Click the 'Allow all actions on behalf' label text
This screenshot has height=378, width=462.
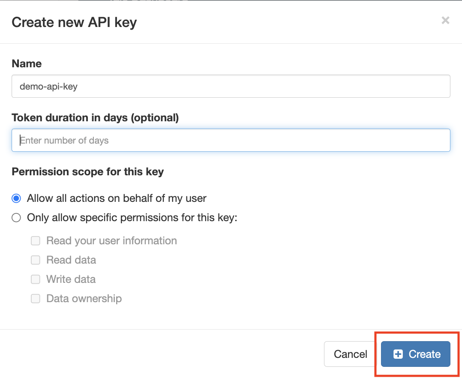[117, 198]
